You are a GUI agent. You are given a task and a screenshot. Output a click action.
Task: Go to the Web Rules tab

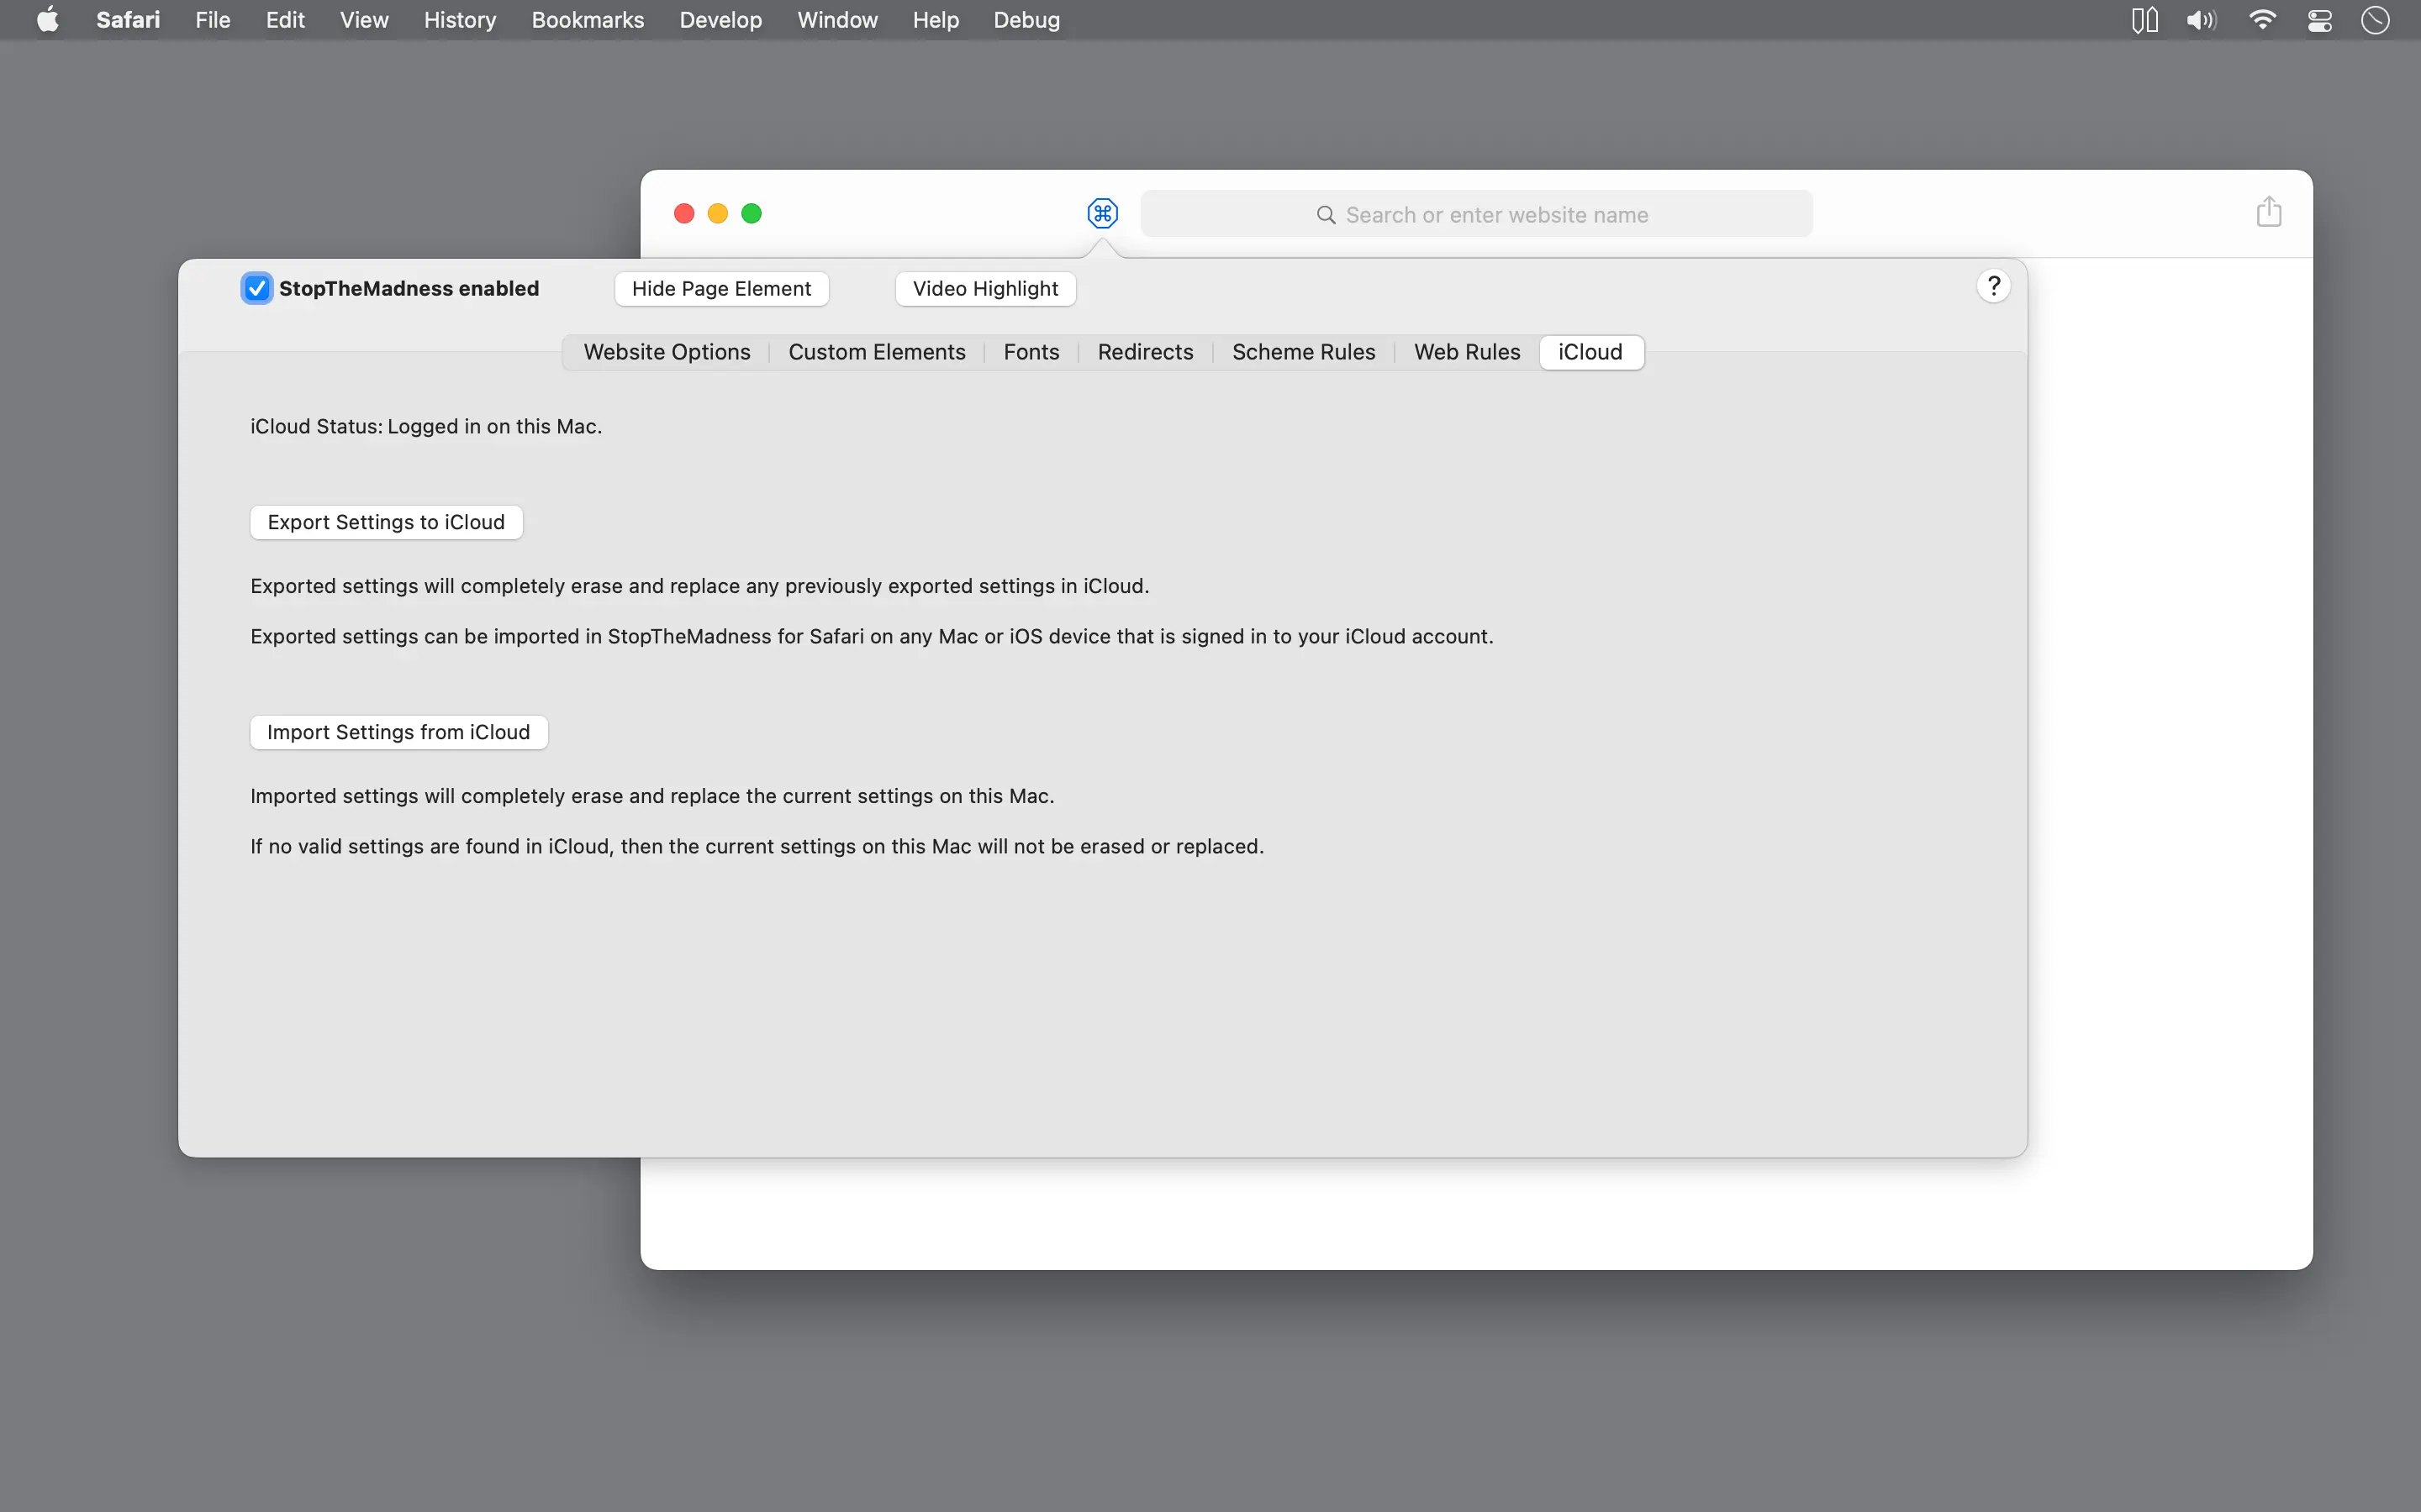pos(1465,352)
